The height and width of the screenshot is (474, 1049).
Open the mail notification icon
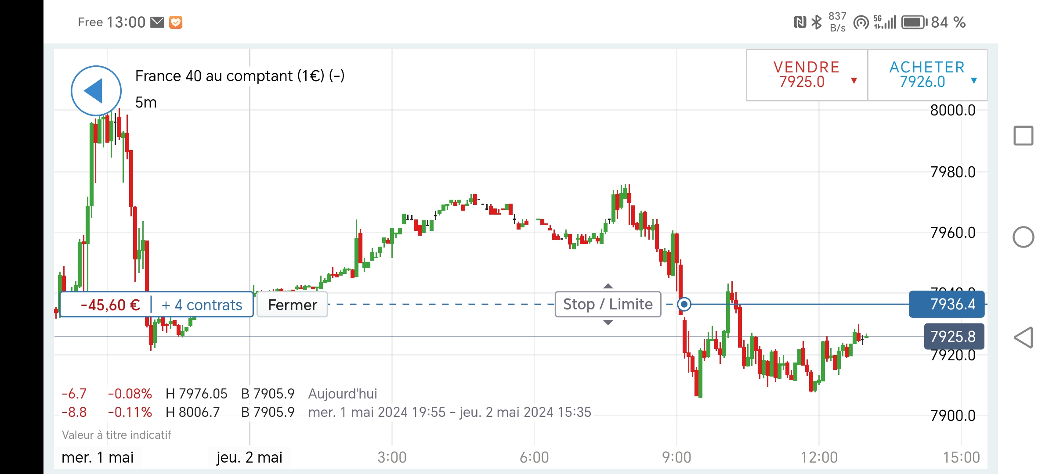pyautogui.click(x=157, y=22)
